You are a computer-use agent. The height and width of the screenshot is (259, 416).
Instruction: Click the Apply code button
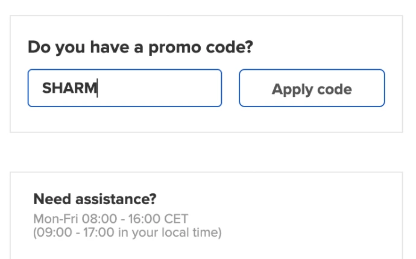click(312, 90)
